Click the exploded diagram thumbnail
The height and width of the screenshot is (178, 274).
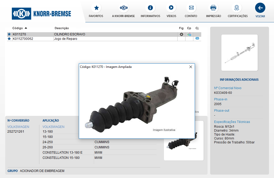click(x=239, y=53)
